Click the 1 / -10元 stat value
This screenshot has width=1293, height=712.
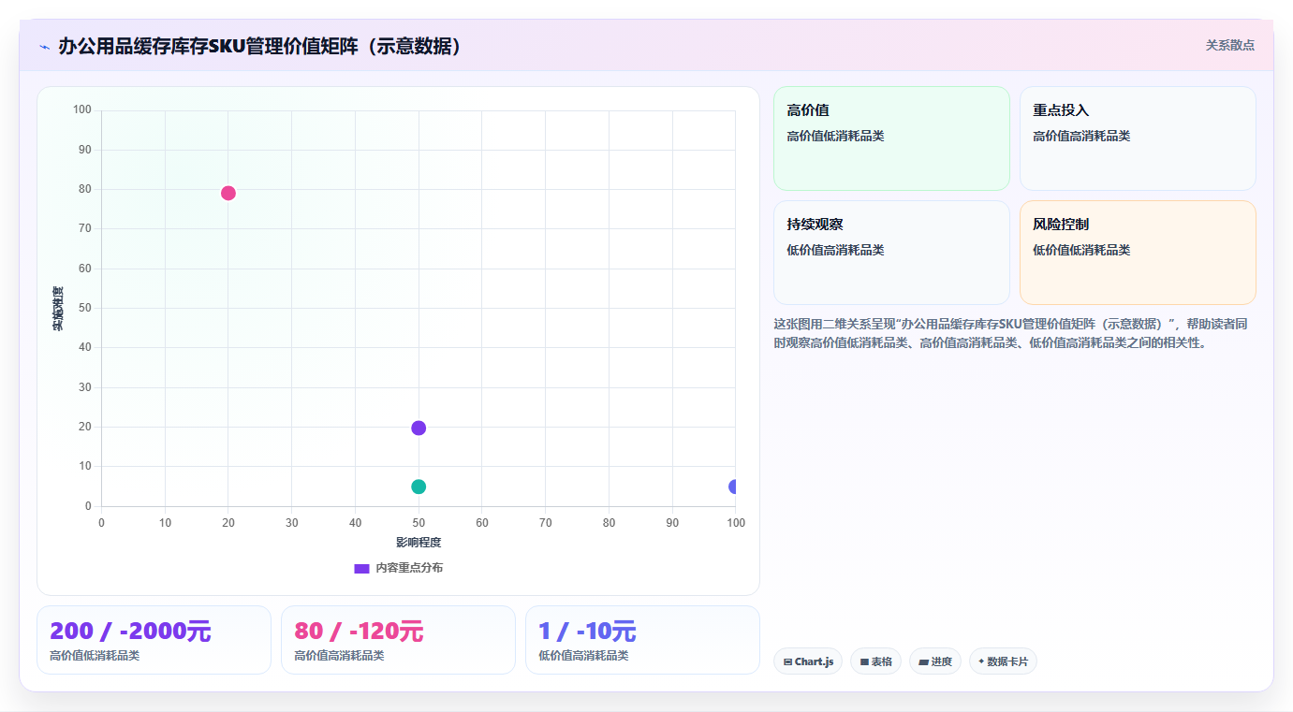pyautogui.click(x=587, y=631)
